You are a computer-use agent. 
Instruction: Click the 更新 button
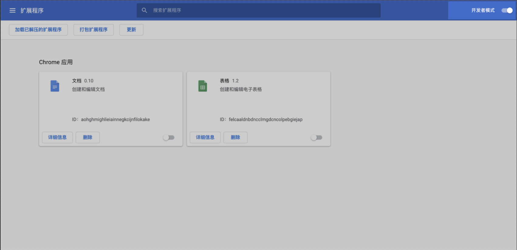click(x=131, y=30)
